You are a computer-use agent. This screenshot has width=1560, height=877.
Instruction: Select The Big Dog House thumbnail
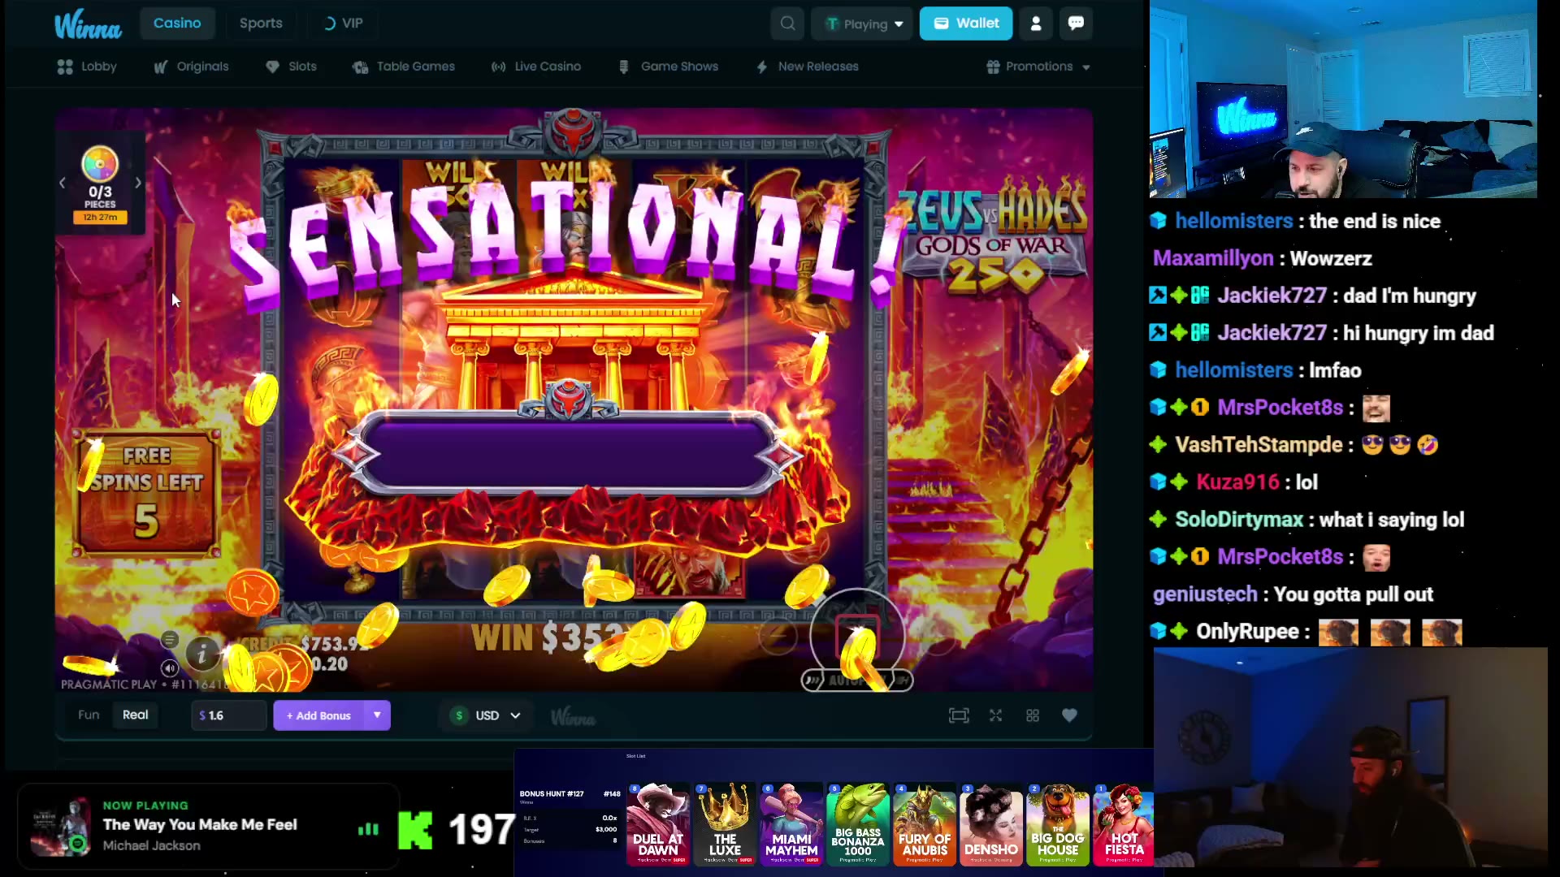pos(1058,824)
